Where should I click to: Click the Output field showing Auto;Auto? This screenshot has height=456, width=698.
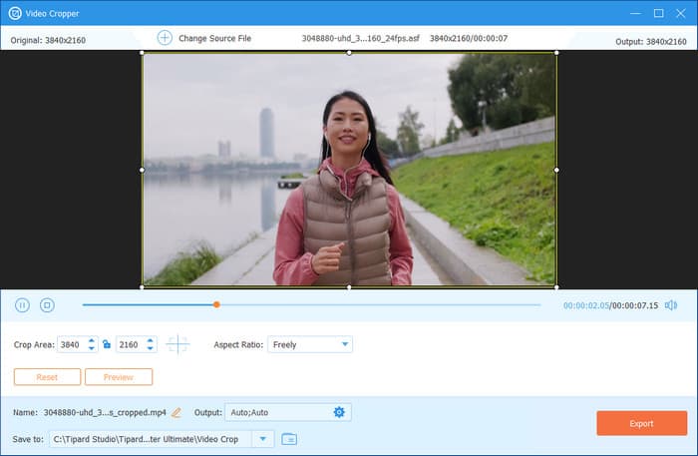coord(288,412)
